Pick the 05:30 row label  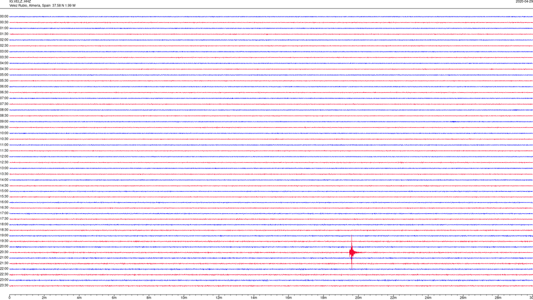tap(4, 81)
